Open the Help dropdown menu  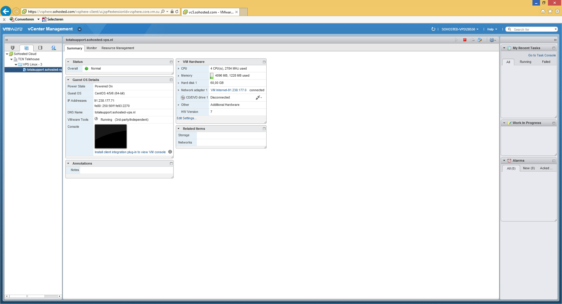pos(492,29)
